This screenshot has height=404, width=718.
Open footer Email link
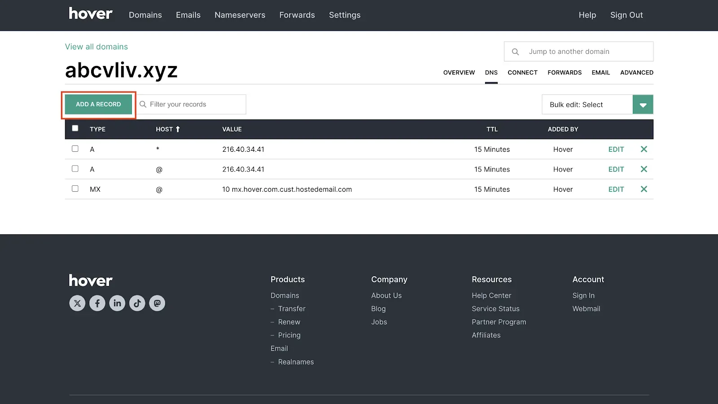[x=279, y=348]
